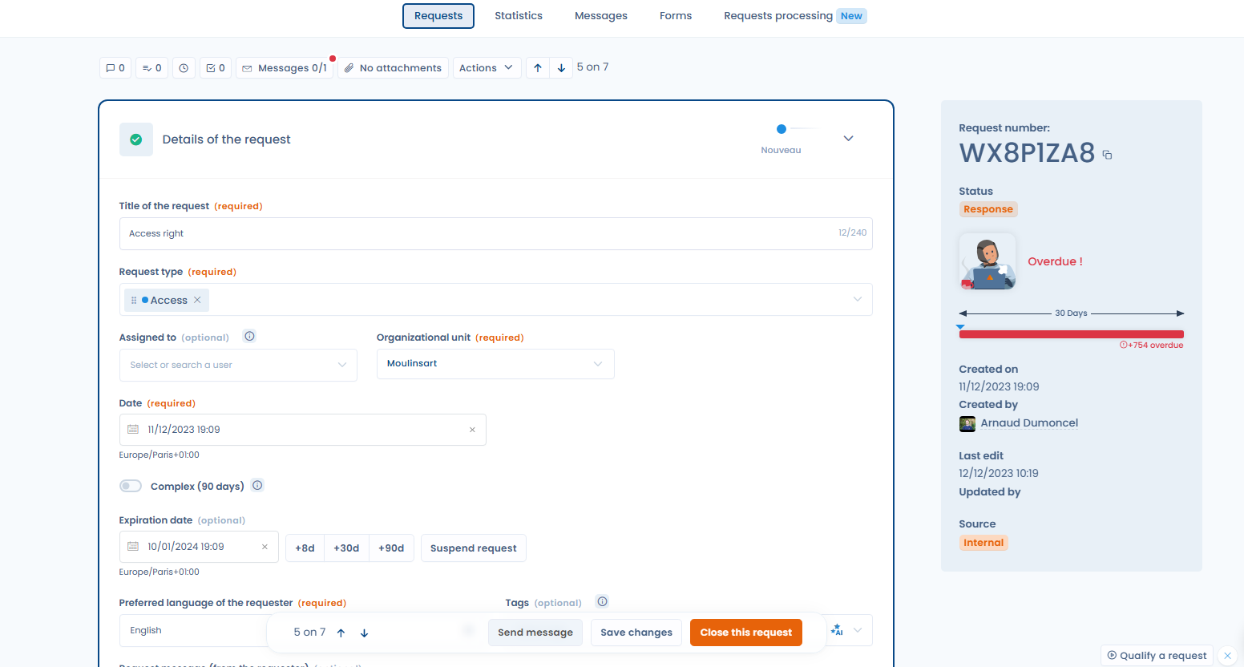
Task: Remove the Access request type tag
Action: (197, 299)
